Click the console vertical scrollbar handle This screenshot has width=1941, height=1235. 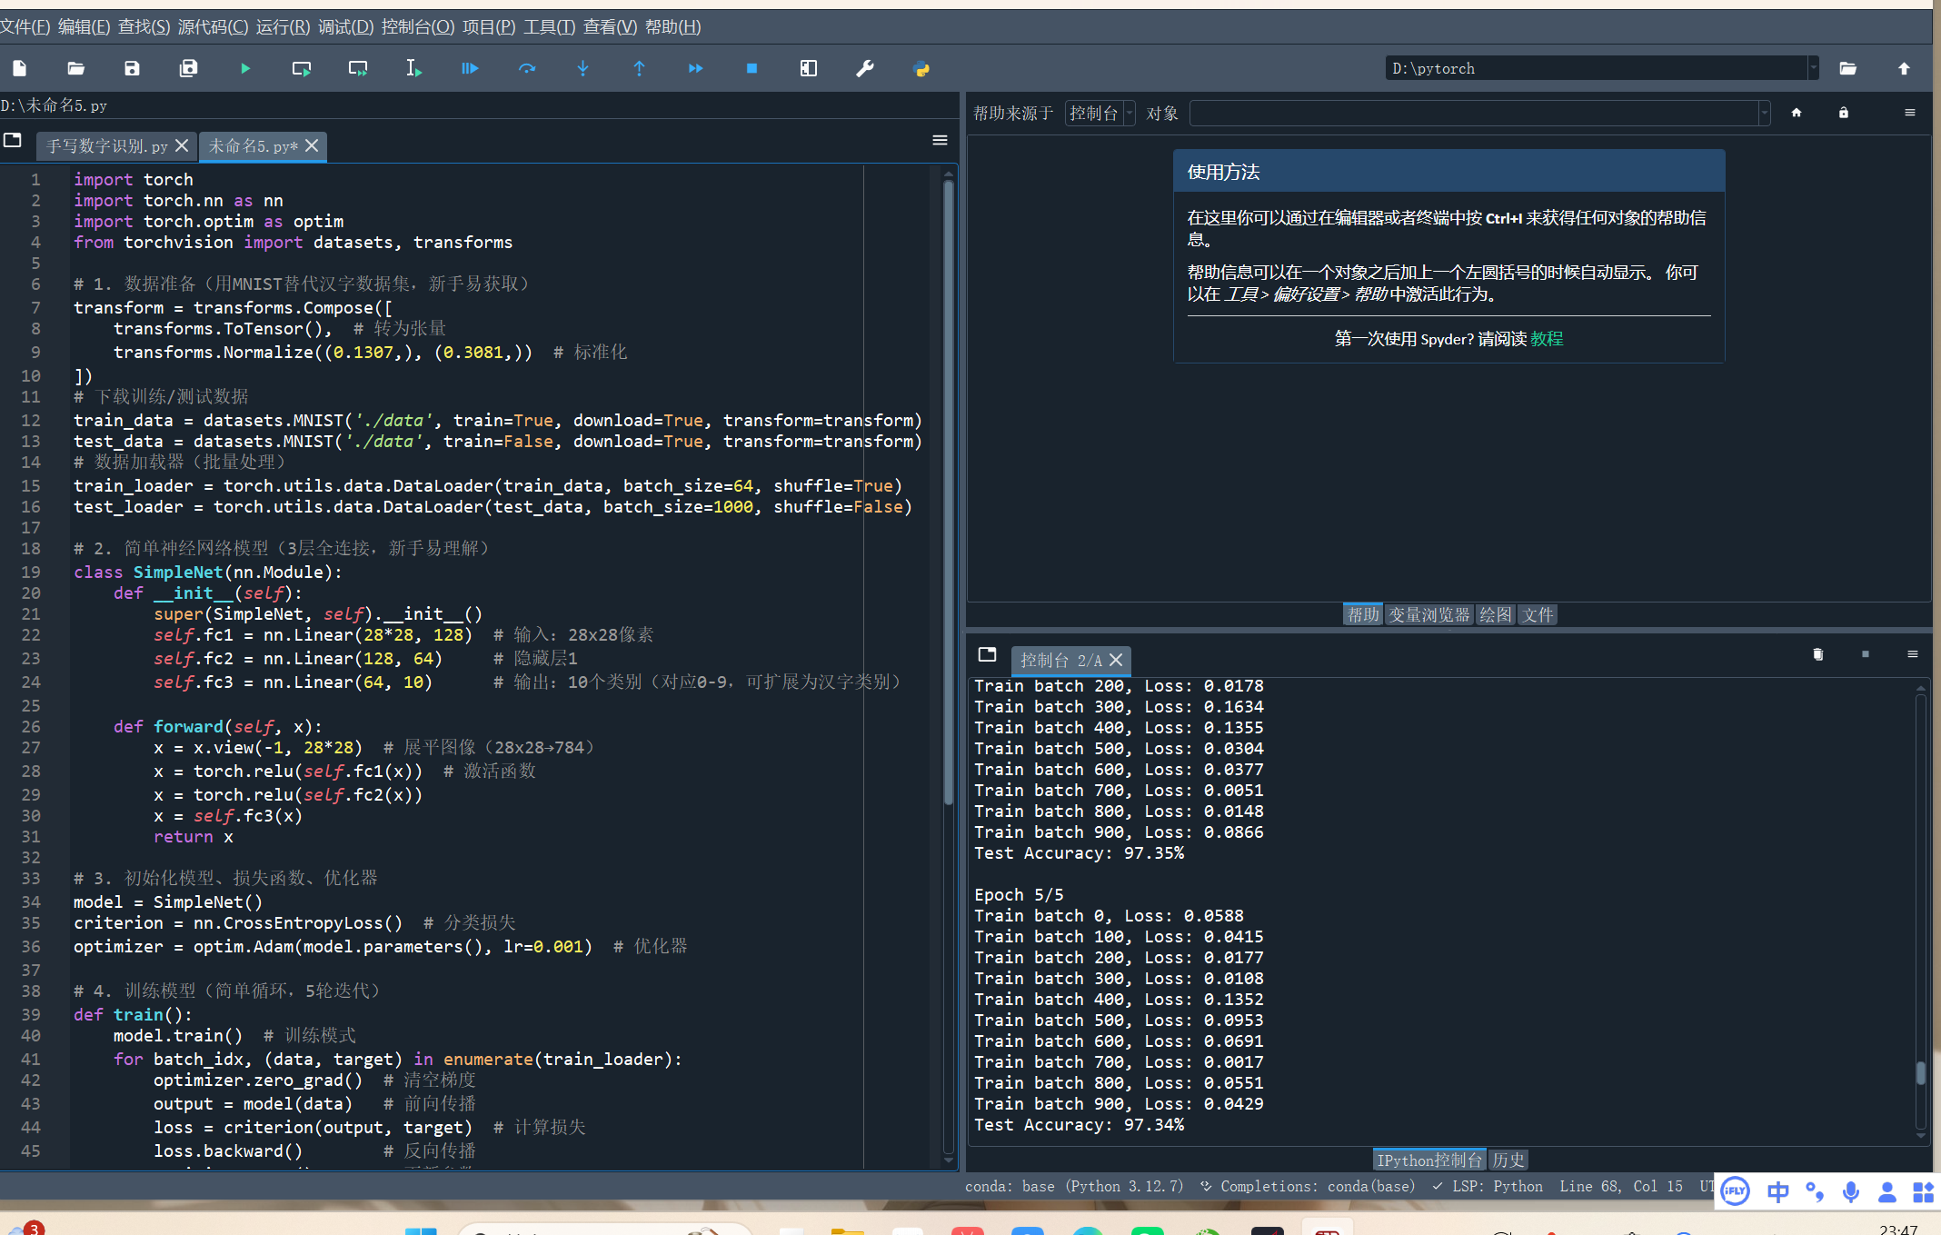point(1920,1072)
